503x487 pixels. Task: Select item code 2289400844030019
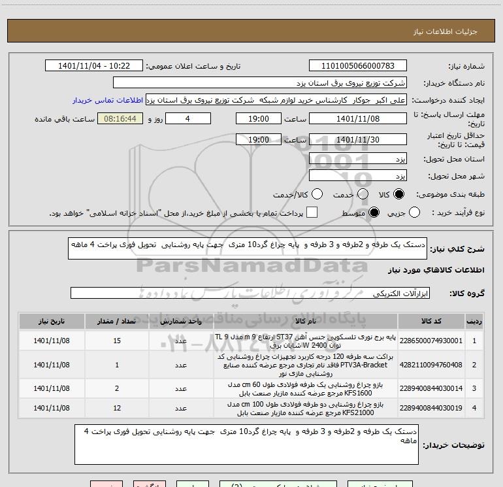click(x=431, y=408)
